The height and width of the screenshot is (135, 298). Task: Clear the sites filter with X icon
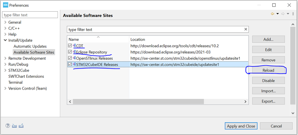pos(246,29)
